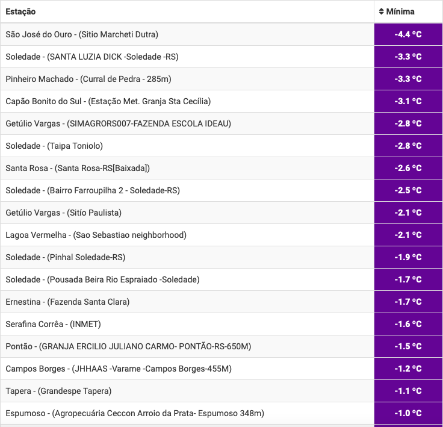Select the Pontão GRANJA ERCILIO station row
Screen dimensions: 443x427
tap(128, 346)
